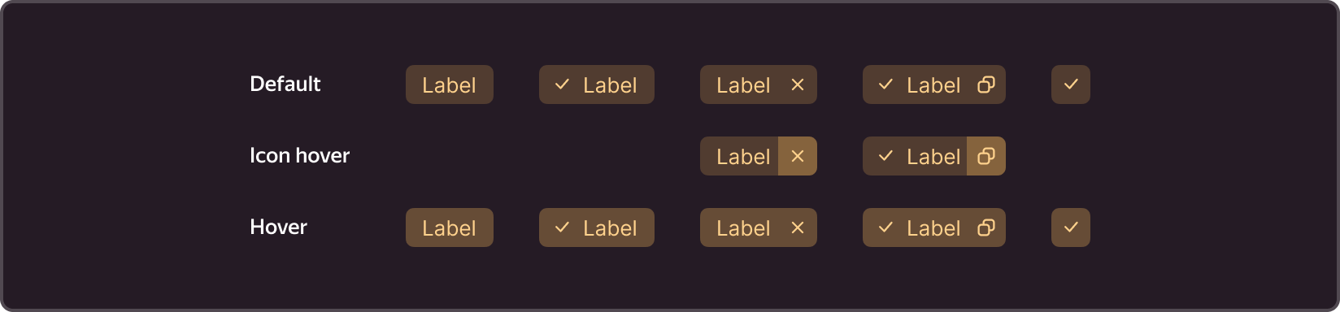This screenshot has width=1340, height=312.
Task: Click the Icon hover row heading text
Action: [299, 155]
